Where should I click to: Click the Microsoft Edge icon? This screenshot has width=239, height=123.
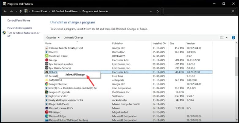[x=47, y=116]
